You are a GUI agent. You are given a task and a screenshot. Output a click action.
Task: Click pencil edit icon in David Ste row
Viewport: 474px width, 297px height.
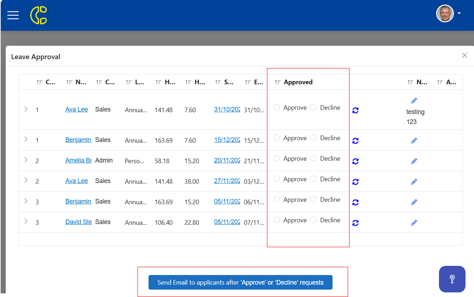tap(414, 223)
